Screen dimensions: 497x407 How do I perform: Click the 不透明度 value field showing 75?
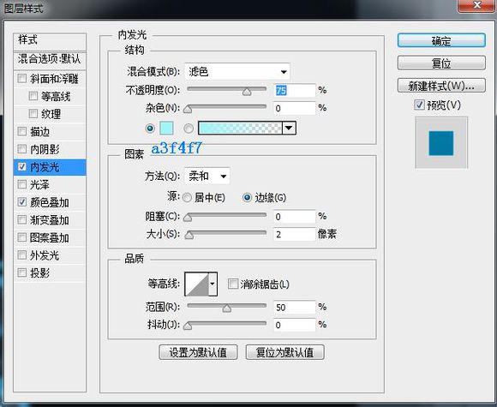point(295,90)
